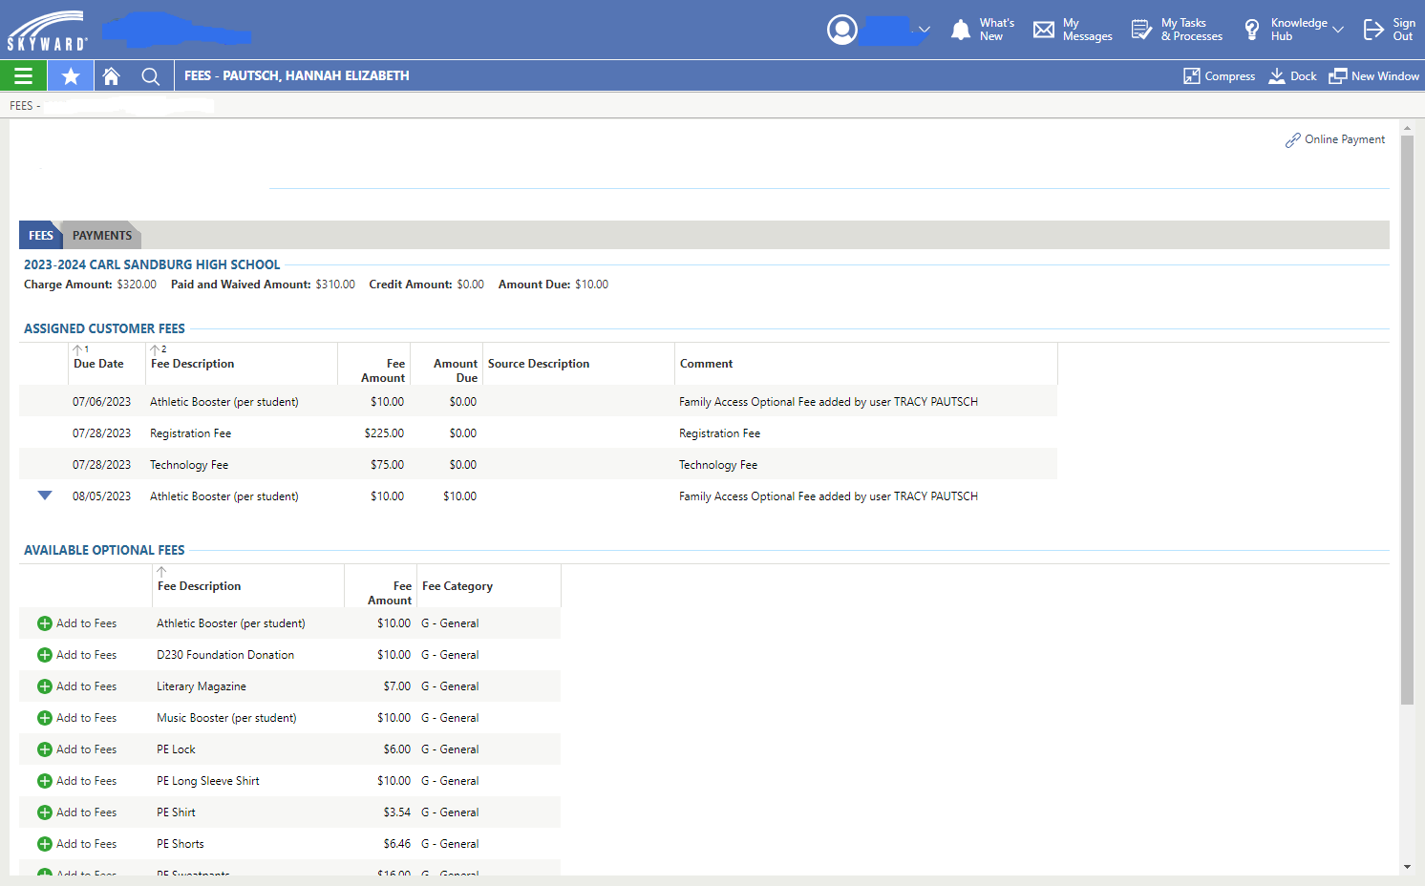The image size is (1425, 886).
Task: Select the 07/28/2023 Registration Fee row
Action: pyautogui.click(x=538, y=433)
